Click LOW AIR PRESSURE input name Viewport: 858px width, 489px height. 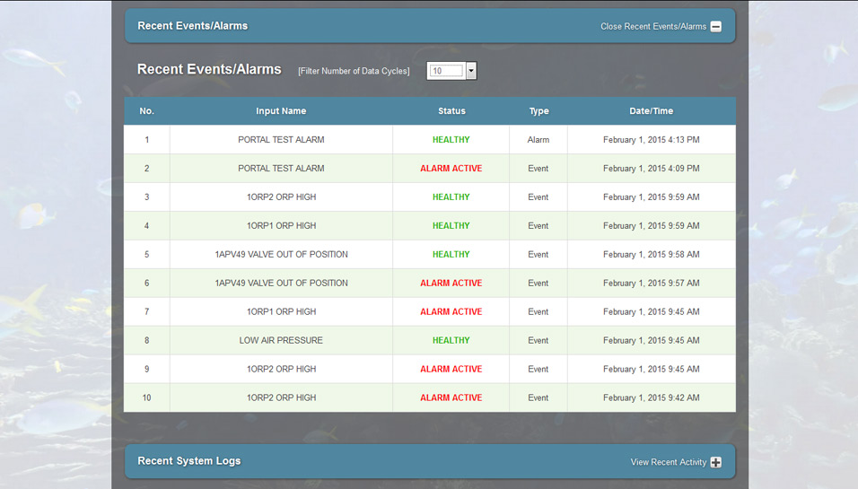(281, 340)
